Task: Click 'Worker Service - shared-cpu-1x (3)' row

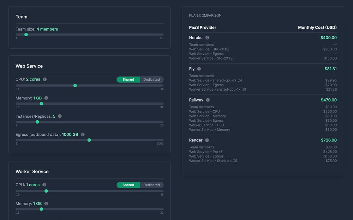Action: (263, 89)
